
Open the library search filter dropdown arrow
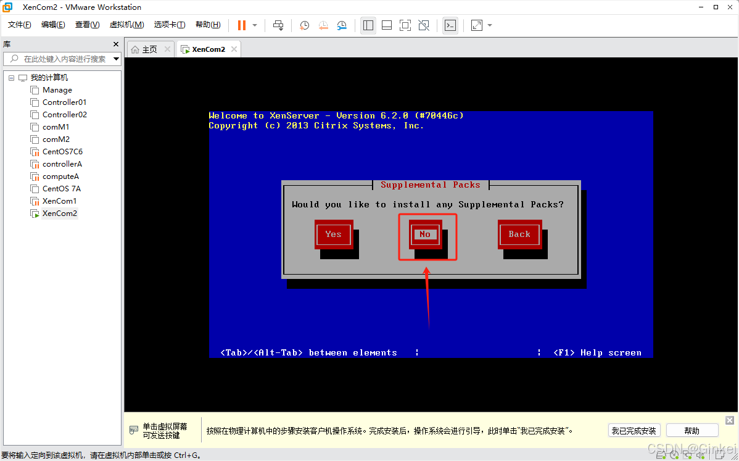(x=116, y=59)
